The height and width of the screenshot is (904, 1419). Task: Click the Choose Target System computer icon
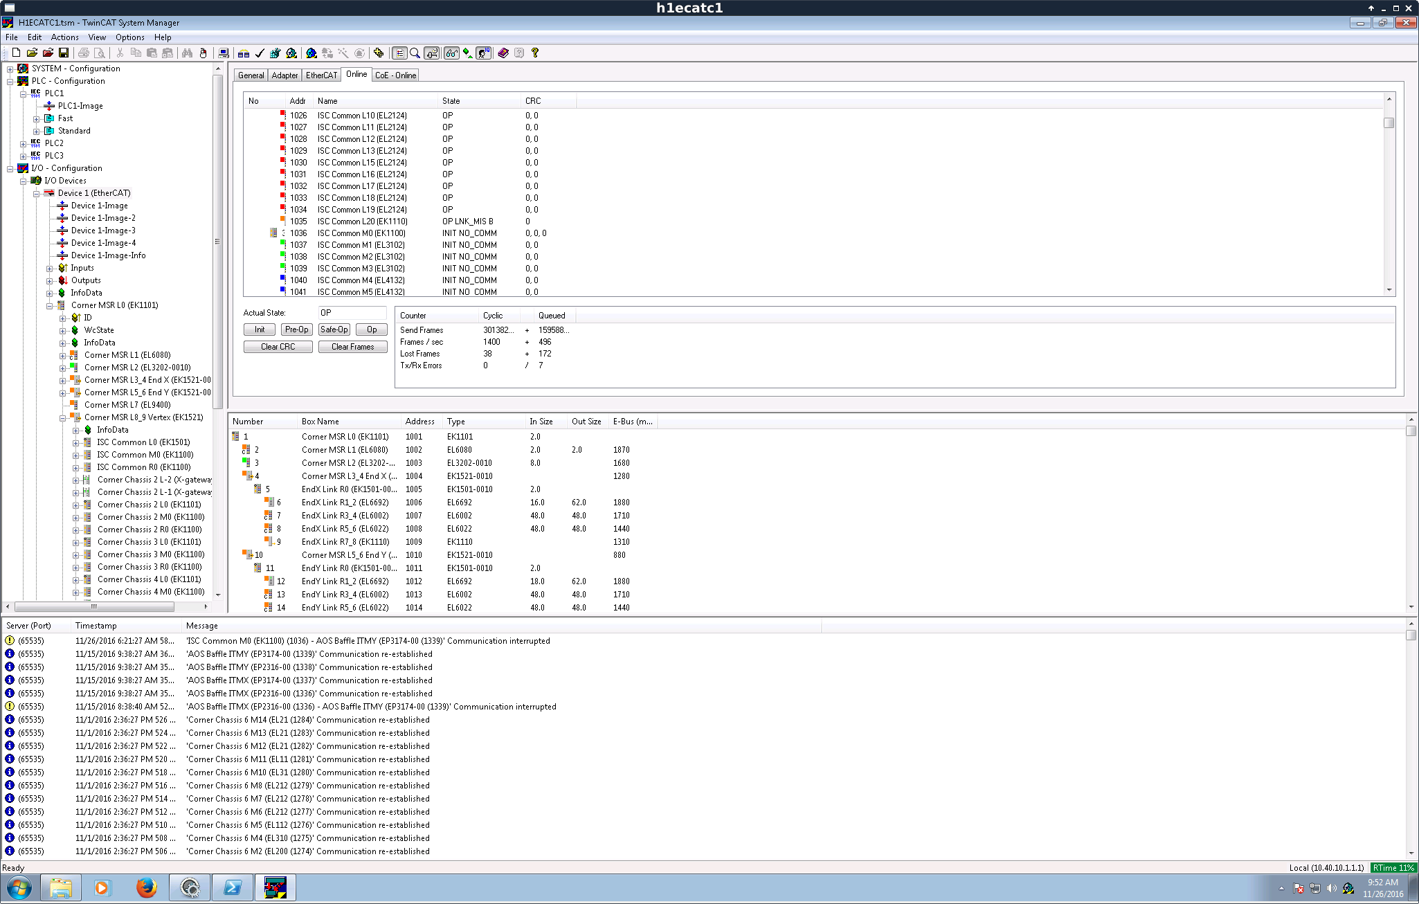(223, 53)
